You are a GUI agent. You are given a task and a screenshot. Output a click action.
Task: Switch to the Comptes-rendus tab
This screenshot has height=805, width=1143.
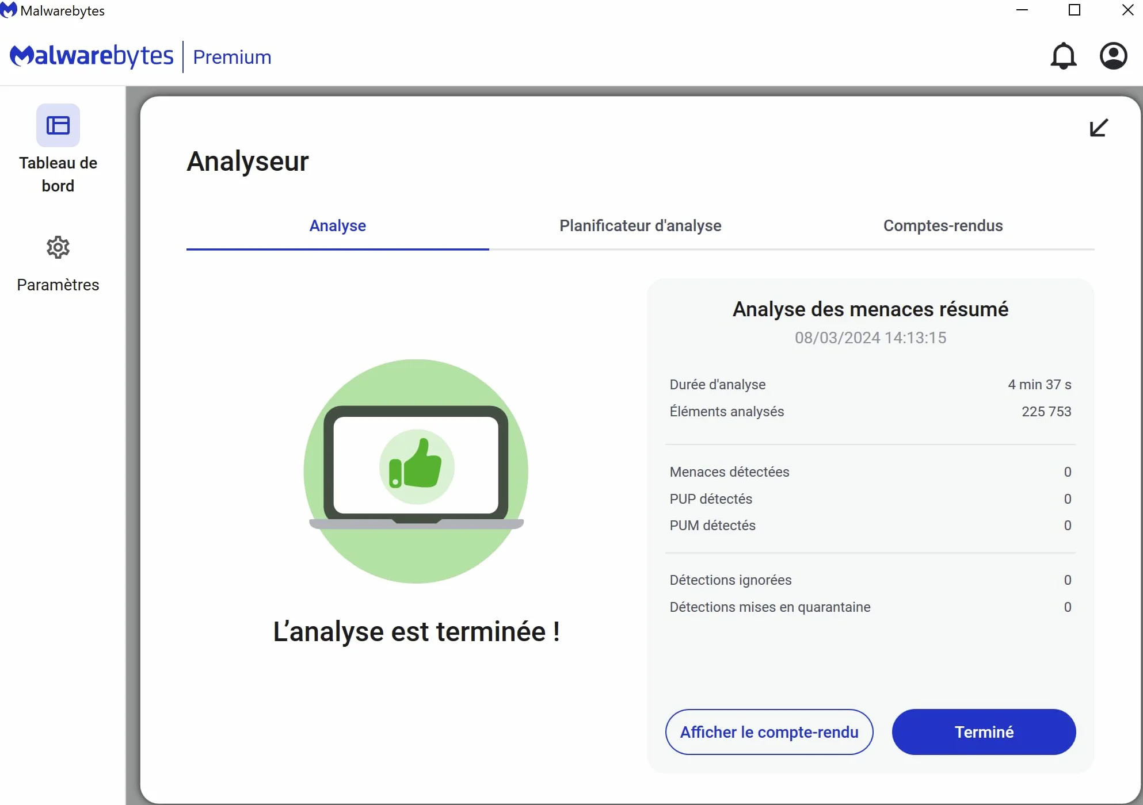(943, 226)
